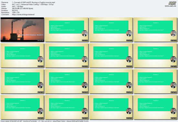Viewport: 178px width, 122px height.
Task: Click audio info 'AAC / 128 Kbps'
Action: [17, 6]
